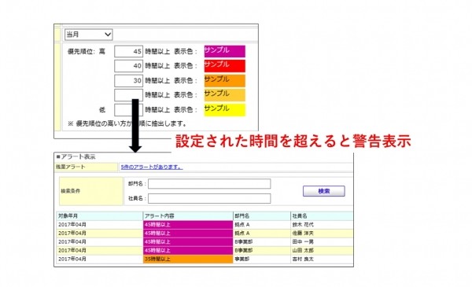Click the 対象年月 column header
The height and width of the screenshot is (287, 472).
click(100, 216)
